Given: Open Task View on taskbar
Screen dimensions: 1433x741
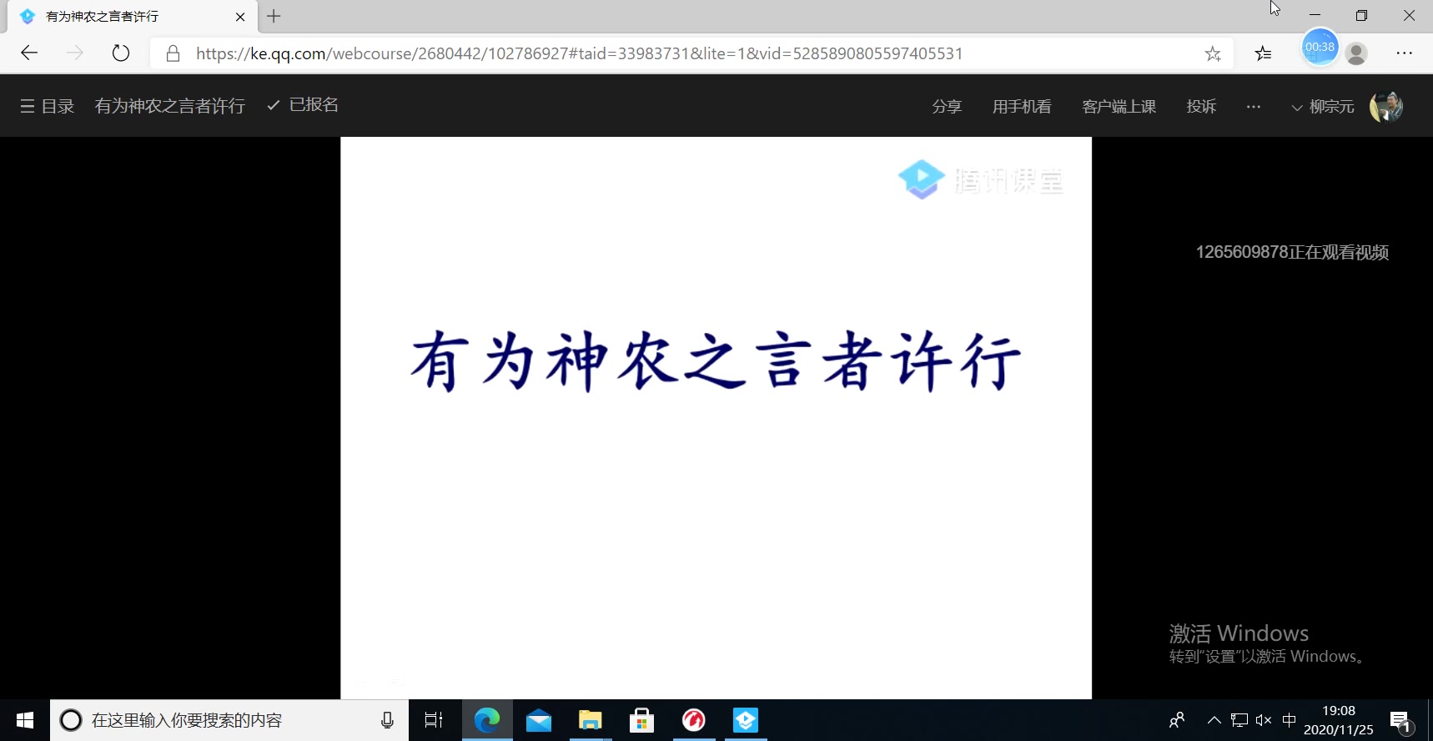Looking at the screenshot, I should pos(434,720).
